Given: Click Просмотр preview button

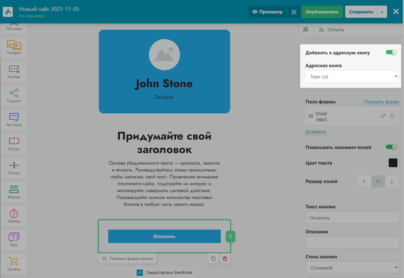Looking at the screenshot, I should point(267,12).
